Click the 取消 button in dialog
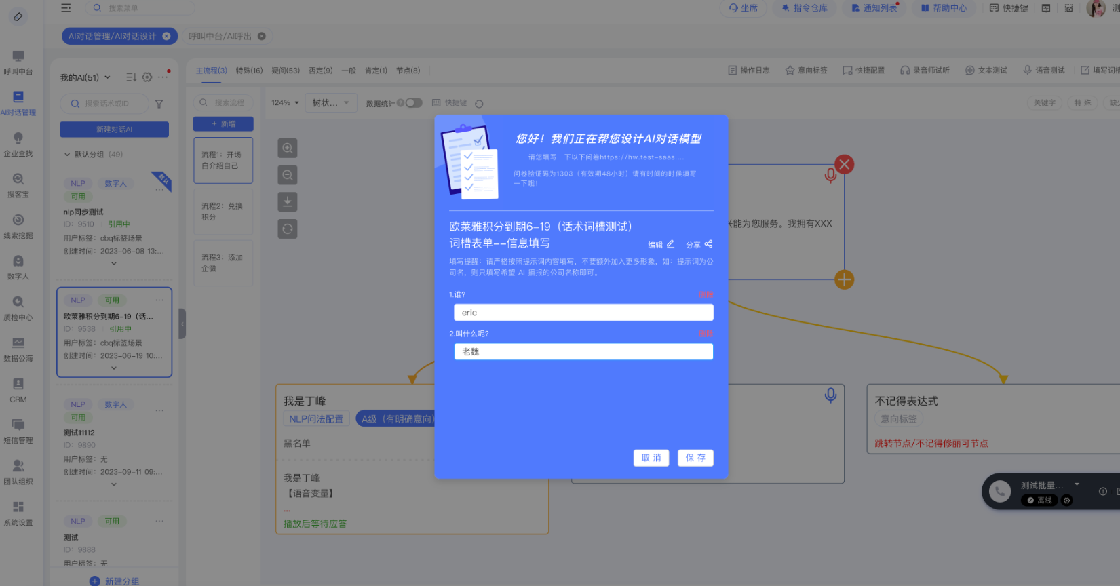Screen dimensions: 1120x586 (x=651, y=458)
